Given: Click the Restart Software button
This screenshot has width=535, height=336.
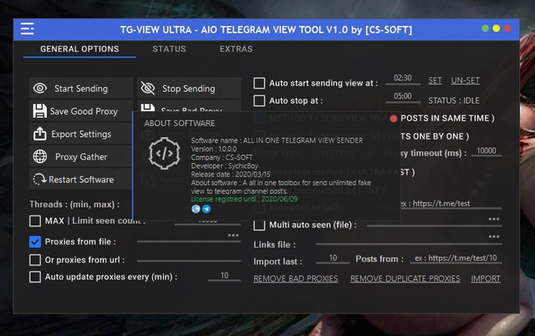Looking at the screenshot, I should [81, 180].
